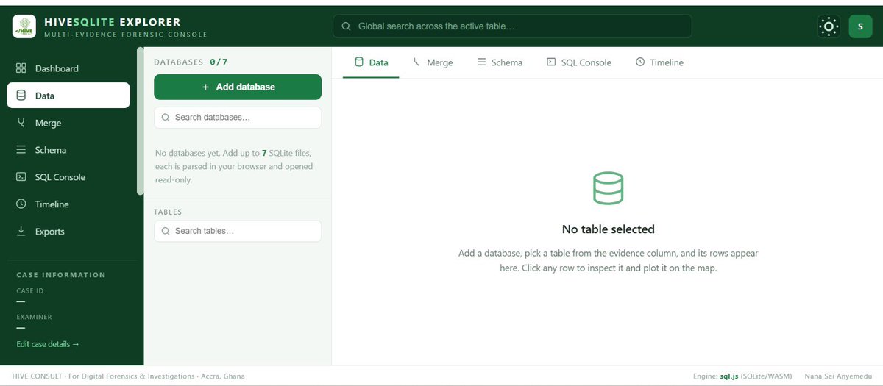The height and width of the screenshot is (386, 883).
Task: Open the user avatar S menu
Action: (860, 26)
